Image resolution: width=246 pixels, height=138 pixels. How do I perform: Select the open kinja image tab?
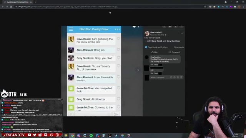point(17,2)
